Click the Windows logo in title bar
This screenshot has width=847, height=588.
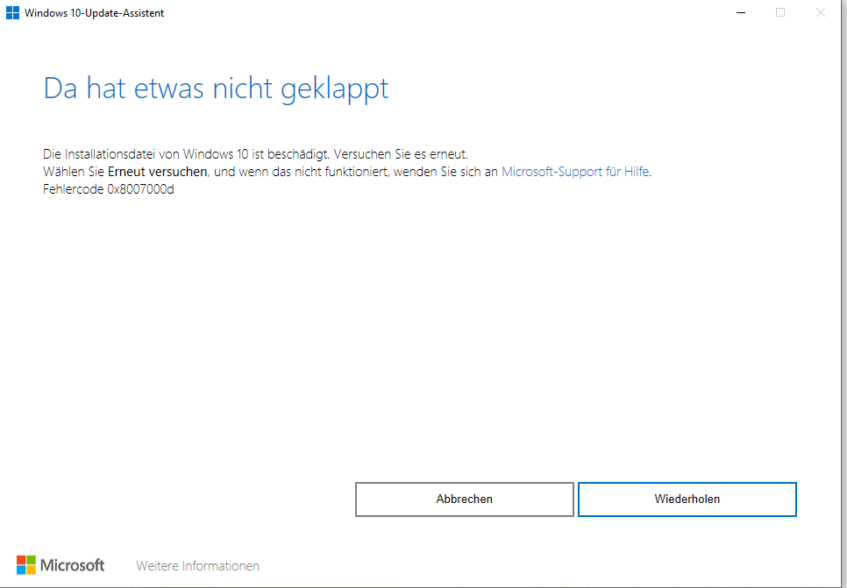pyautogui.click(x=12, y=13)
